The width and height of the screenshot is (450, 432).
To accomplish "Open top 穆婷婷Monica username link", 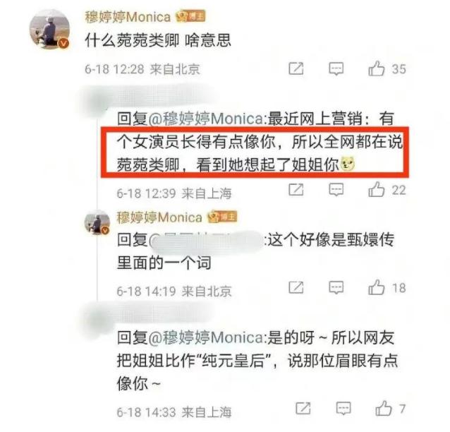I will coord(128,17).
